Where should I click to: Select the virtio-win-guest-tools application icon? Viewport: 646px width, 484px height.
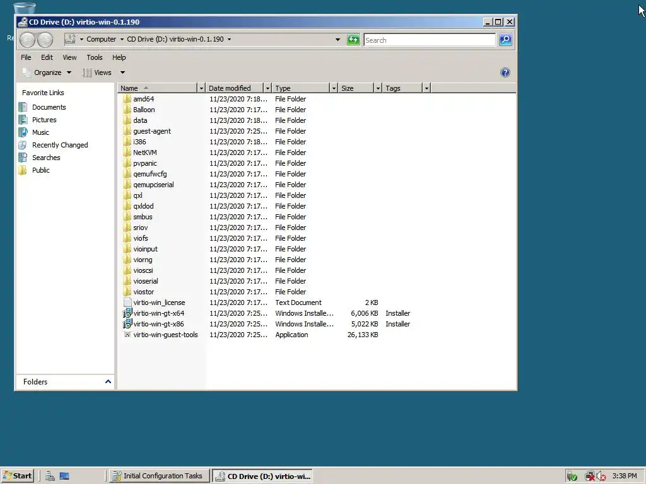(127, 335)
